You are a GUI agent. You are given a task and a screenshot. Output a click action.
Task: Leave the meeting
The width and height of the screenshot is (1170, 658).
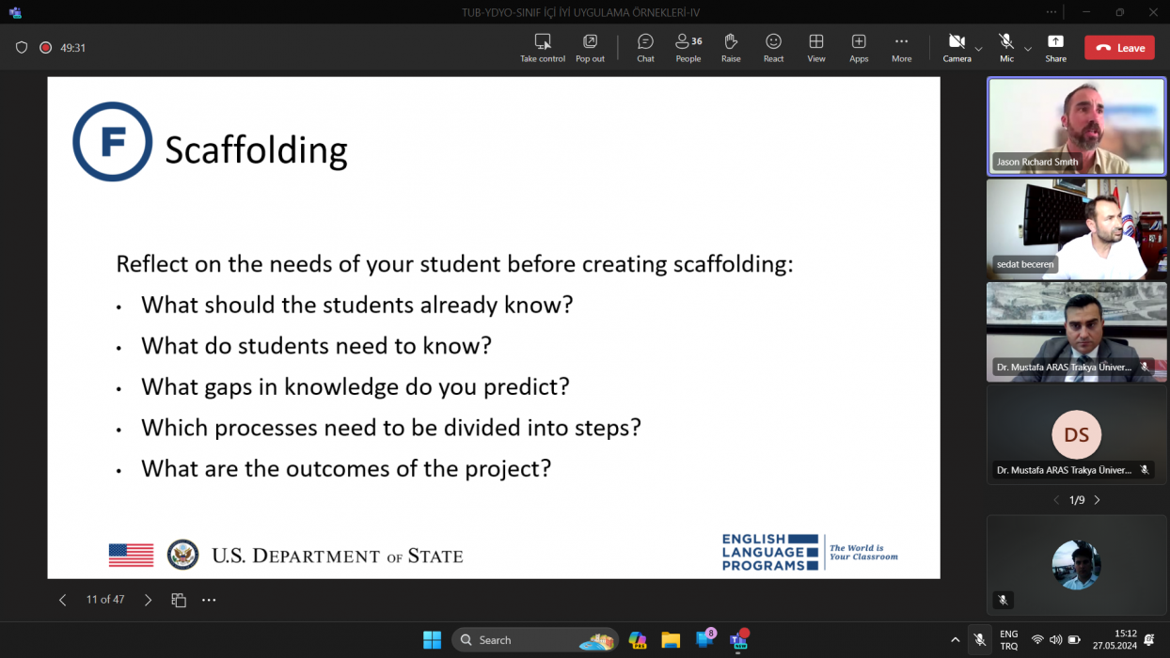click(x=1119, y=48)
